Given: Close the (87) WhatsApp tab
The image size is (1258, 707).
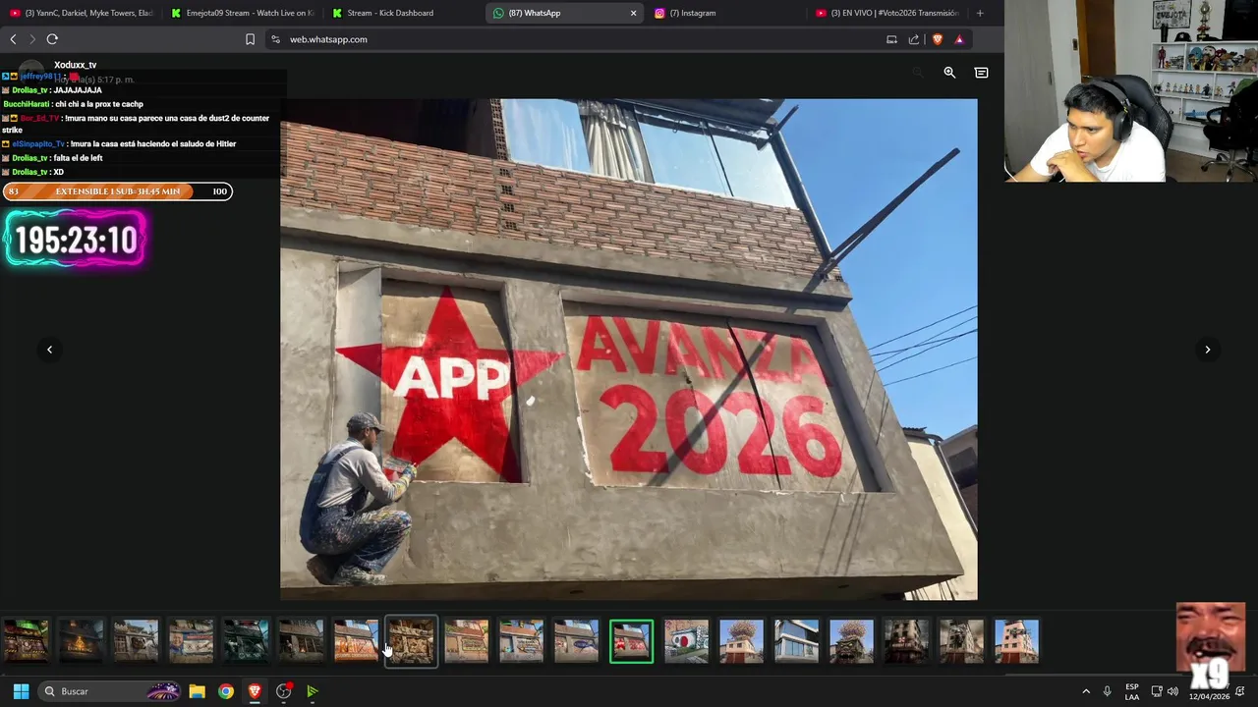Looking at the screenshot, I should point(633,13).
